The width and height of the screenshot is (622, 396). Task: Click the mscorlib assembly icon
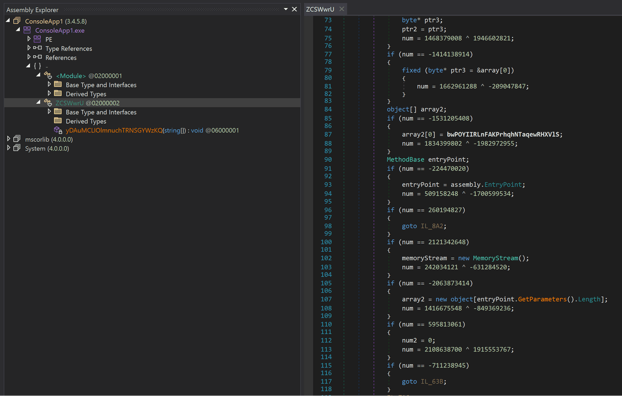17,139
